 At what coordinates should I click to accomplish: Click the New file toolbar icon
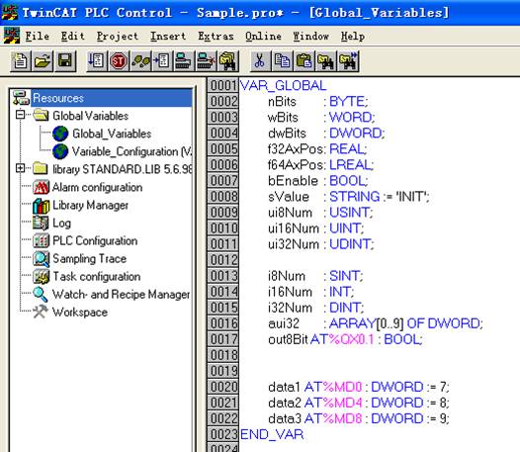(x=21, y=61)
